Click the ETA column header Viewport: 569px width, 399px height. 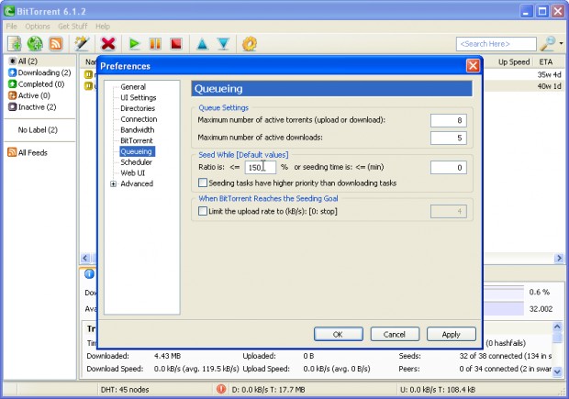[548, 62]
